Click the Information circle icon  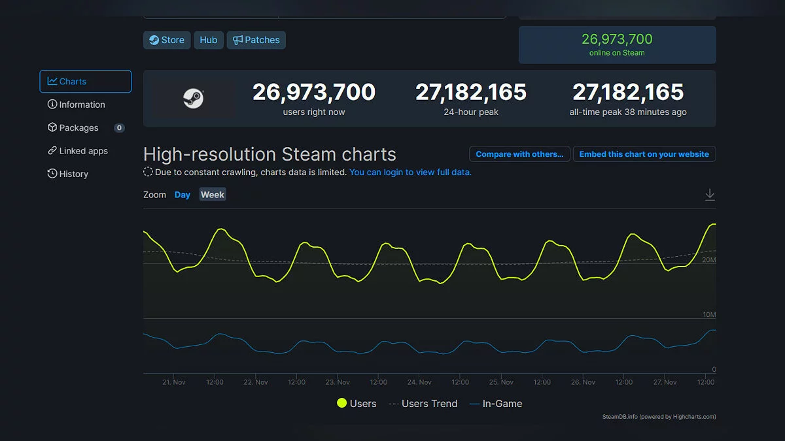pyautogui.click(x=52, y=105)
